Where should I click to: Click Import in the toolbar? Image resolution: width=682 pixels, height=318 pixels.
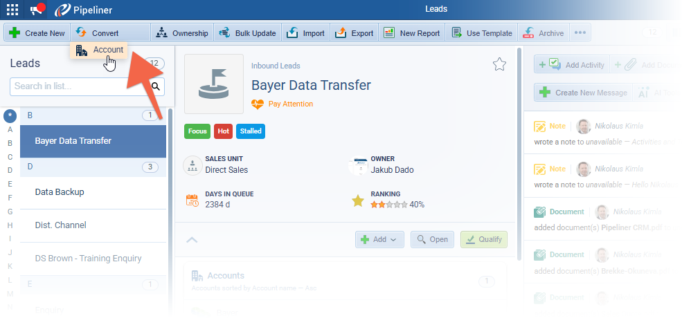click(x=305, y=32)
